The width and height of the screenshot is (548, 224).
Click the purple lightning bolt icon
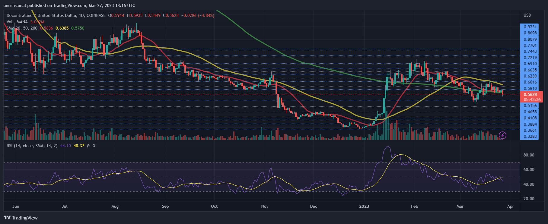click(x=502, y=135)
